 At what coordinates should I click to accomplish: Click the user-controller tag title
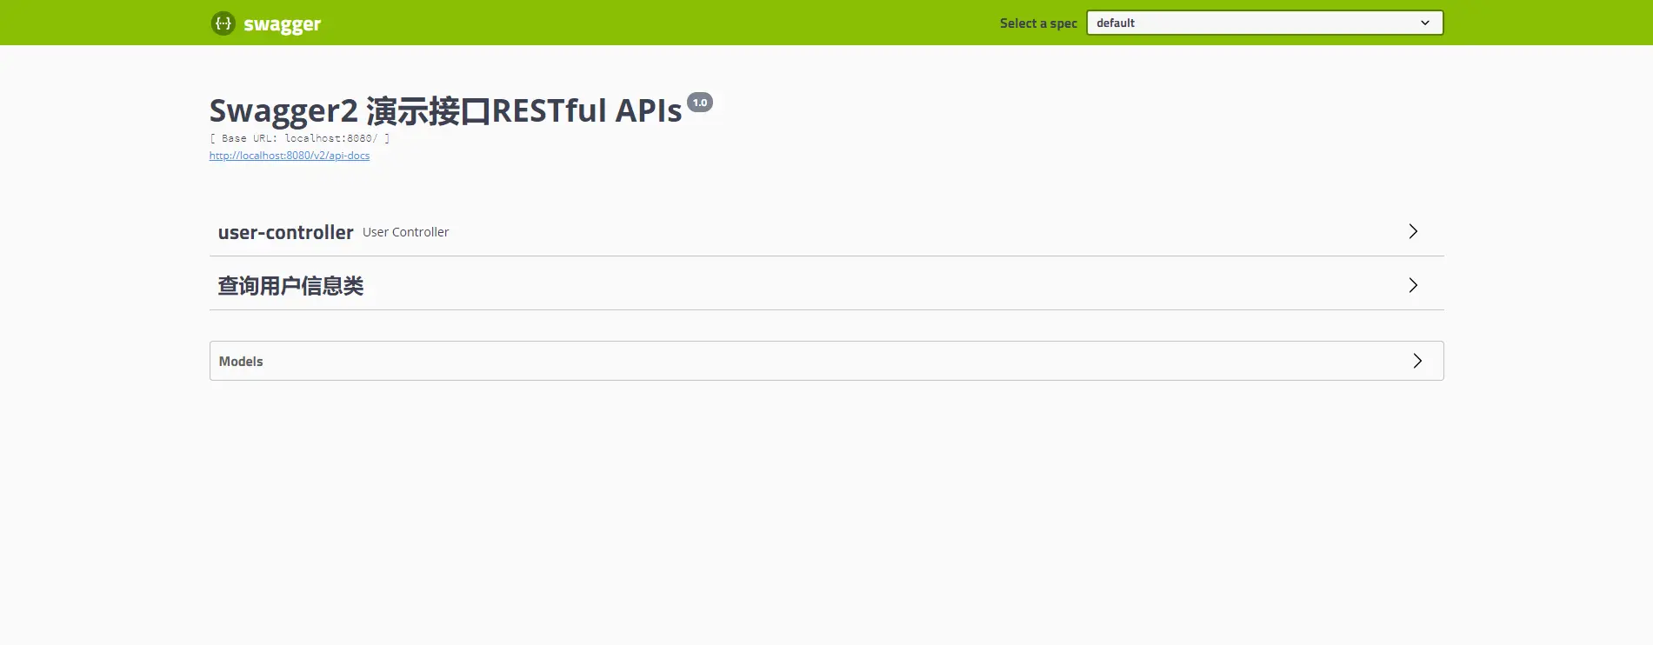286,232
